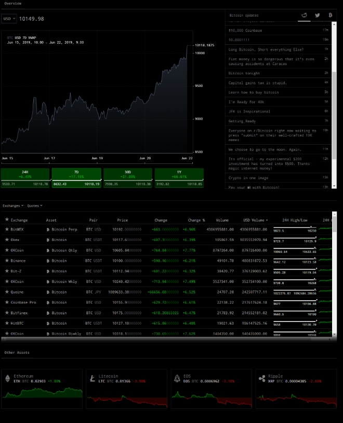The width and height of the screenshot is (343, 423).
Task: Open 'Getting Ready' post
Action: (x=278, y=121)
